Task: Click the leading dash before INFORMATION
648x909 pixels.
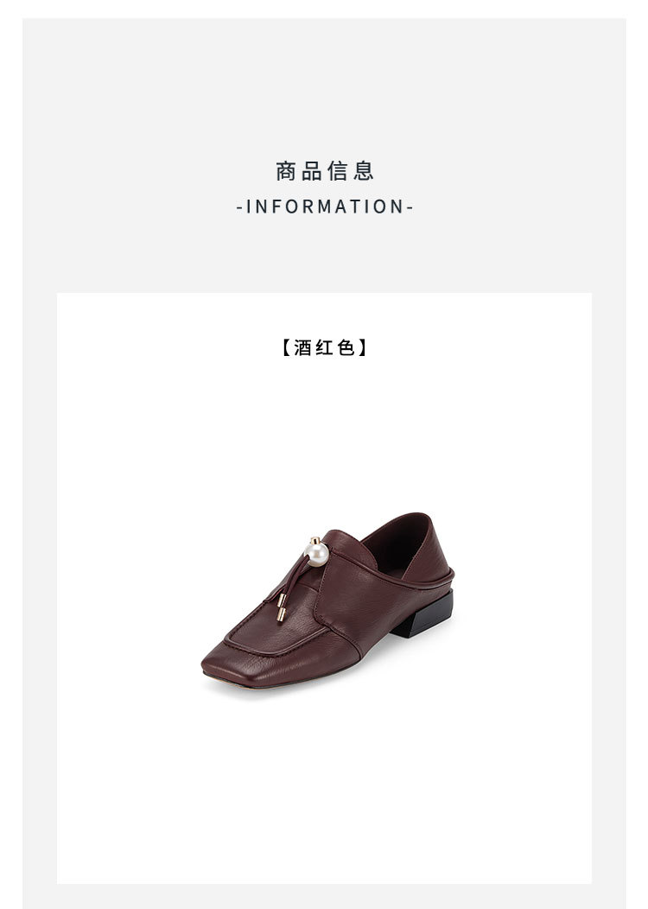Action: click(x=239, y=207)
